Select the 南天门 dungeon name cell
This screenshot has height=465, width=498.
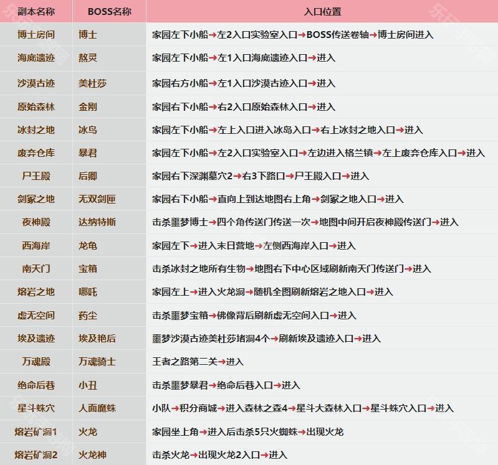[x=36, y=269]
